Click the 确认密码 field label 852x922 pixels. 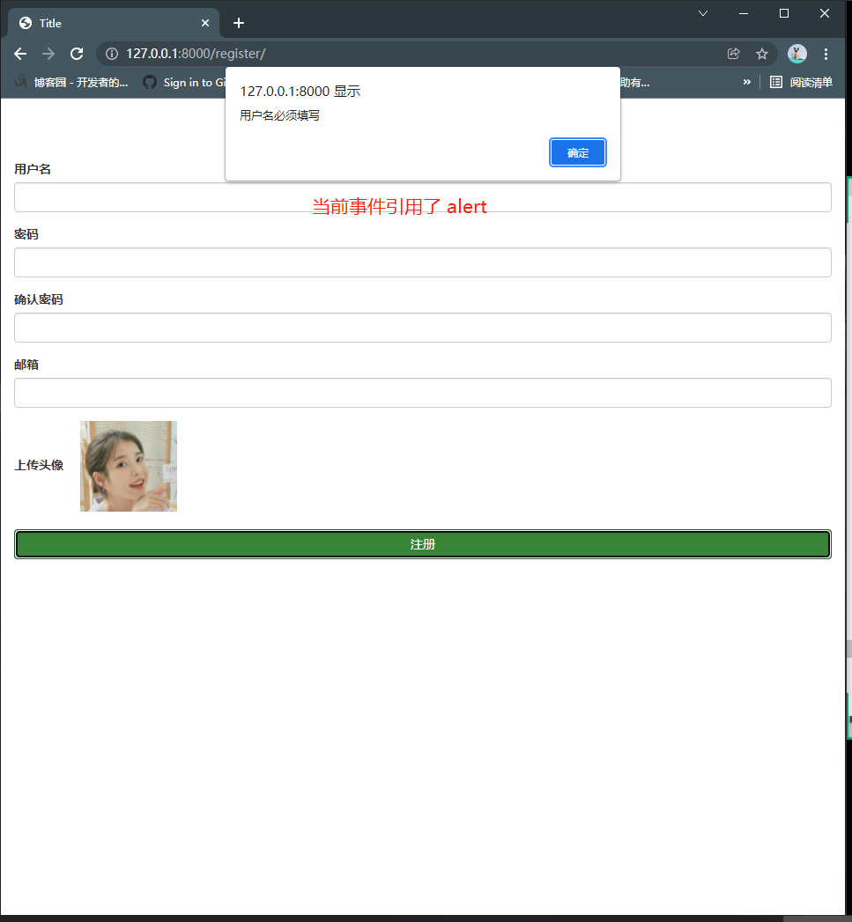(x=39, y=299)
